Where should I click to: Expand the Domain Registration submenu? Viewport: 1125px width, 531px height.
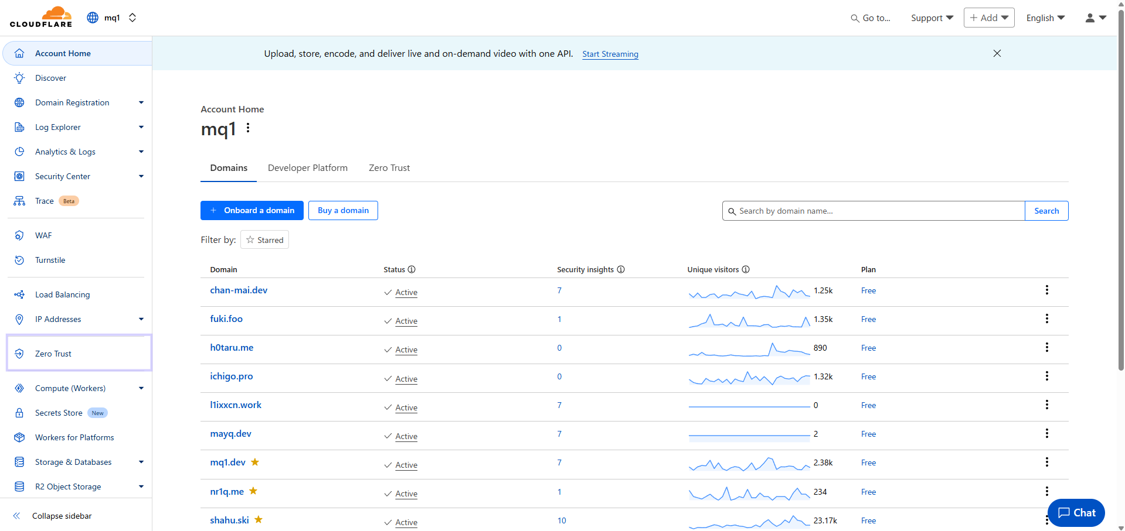141,102
